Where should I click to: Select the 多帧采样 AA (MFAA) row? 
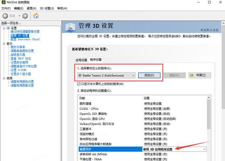142,154
